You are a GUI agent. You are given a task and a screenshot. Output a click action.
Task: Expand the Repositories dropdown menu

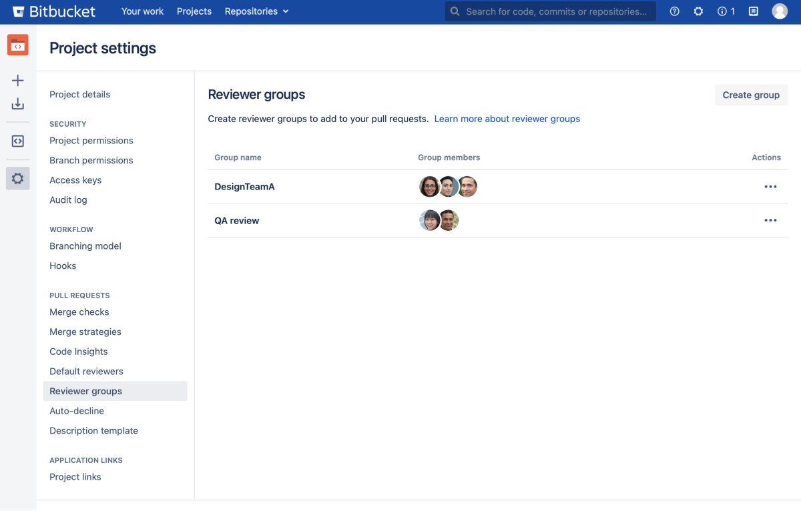tap(256, 11)
